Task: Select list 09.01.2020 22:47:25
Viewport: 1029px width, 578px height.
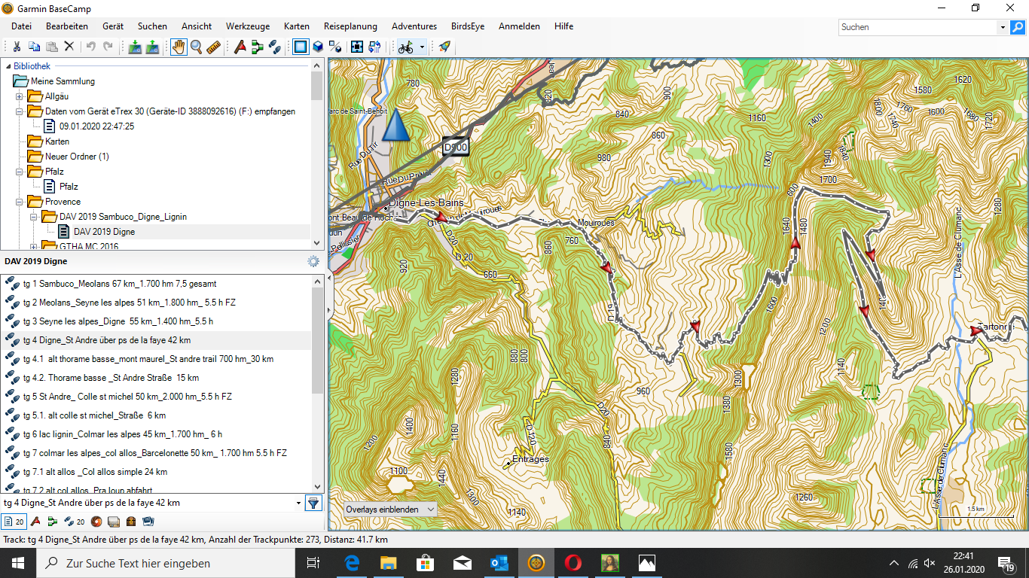Action: [96, 126]
